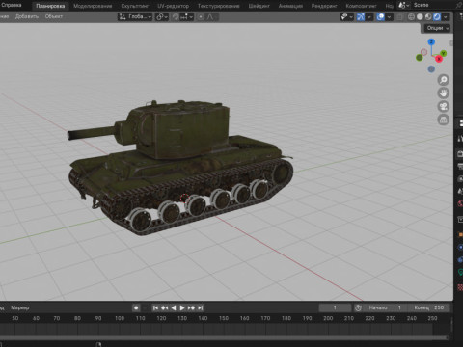
Task: Jump to next keyframe
Action: click(191, 307)
